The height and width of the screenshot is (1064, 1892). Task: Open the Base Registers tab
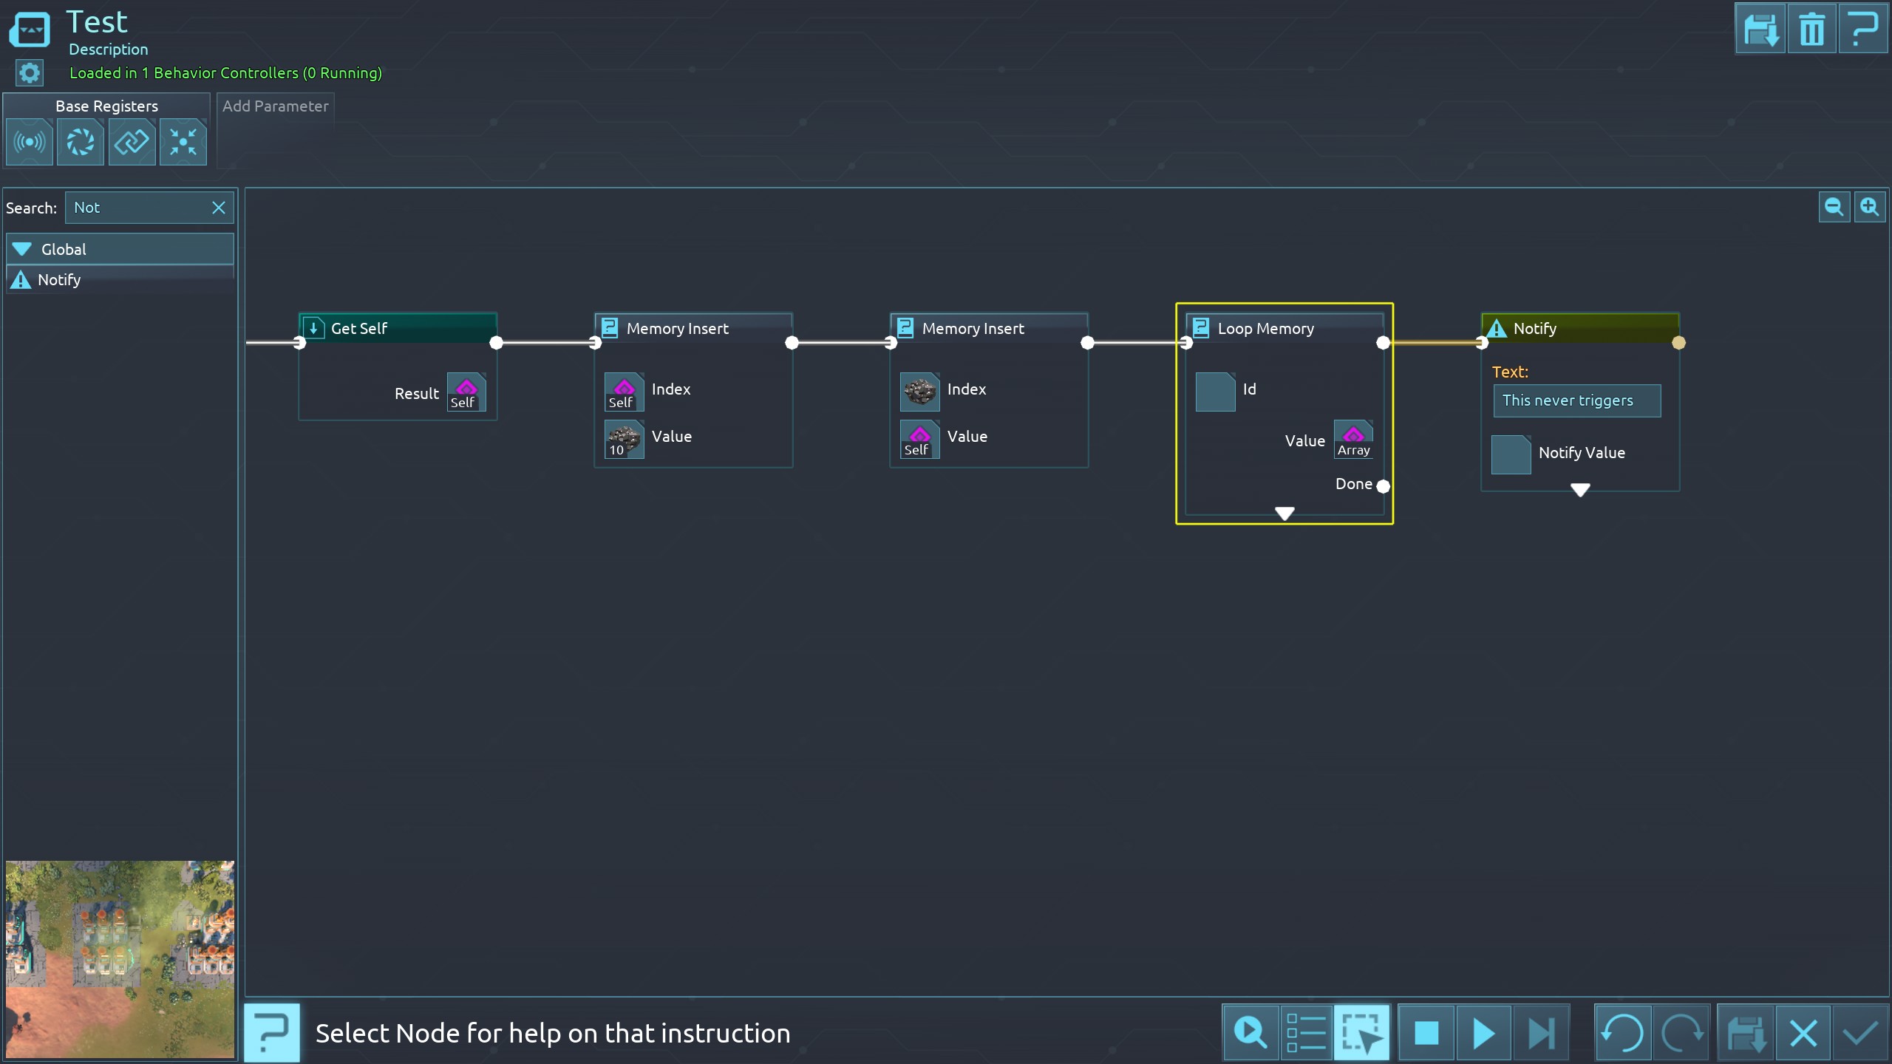click(106, 106)
